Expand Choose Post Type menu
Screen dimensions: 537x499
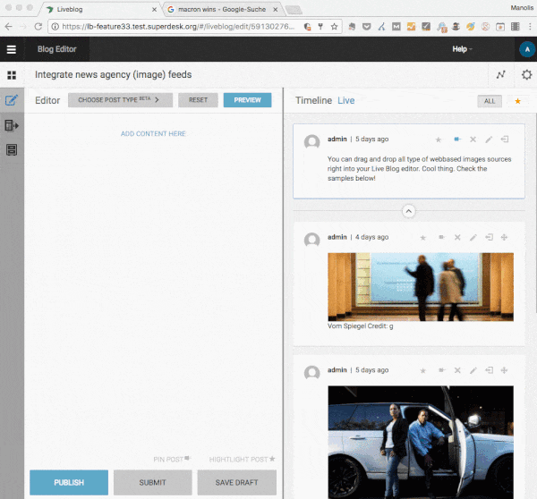pyautogui.click(x=120, y=100)
